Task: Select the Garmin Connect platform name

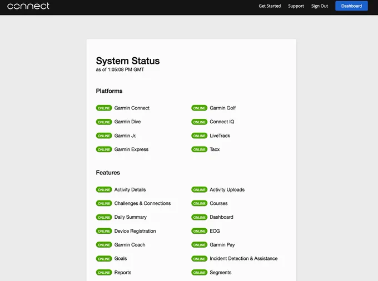Action: (x=132, y=108)
